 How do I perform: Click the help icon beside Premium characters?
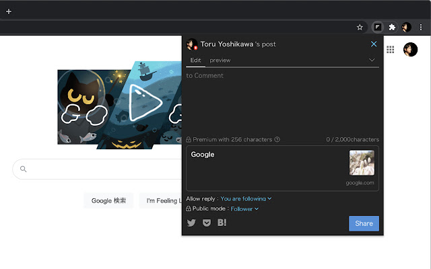[277, 140]
